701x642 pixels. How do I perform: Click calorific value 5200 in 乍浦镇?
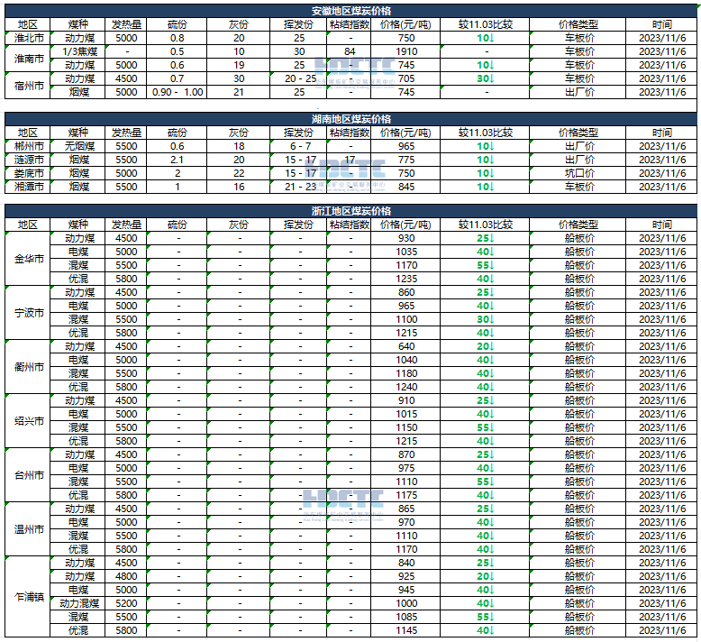pos(126,603)
